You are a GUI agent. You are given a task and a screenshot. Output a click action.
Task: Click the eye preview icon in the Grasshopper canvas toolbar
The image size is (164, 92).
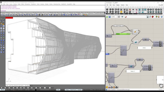122,17
